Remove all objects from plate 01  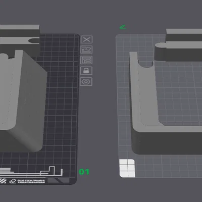(86, 40)
